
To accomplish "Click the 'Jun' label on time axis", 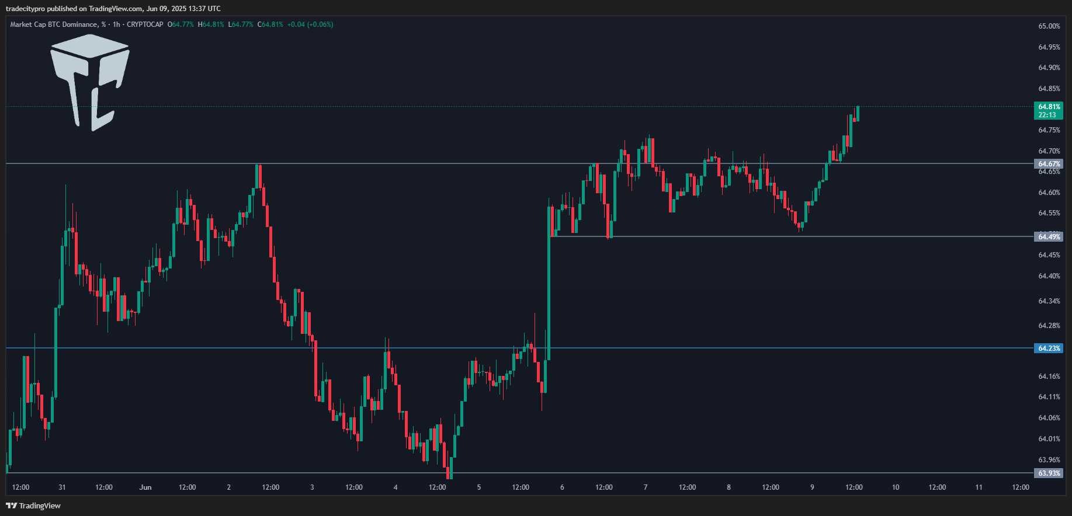I will (x=145, y=487).
